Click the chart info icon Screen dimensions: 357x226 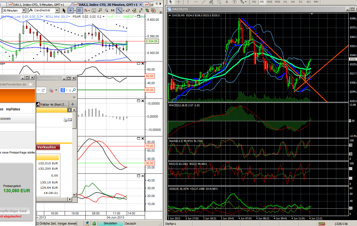(94, 11)
